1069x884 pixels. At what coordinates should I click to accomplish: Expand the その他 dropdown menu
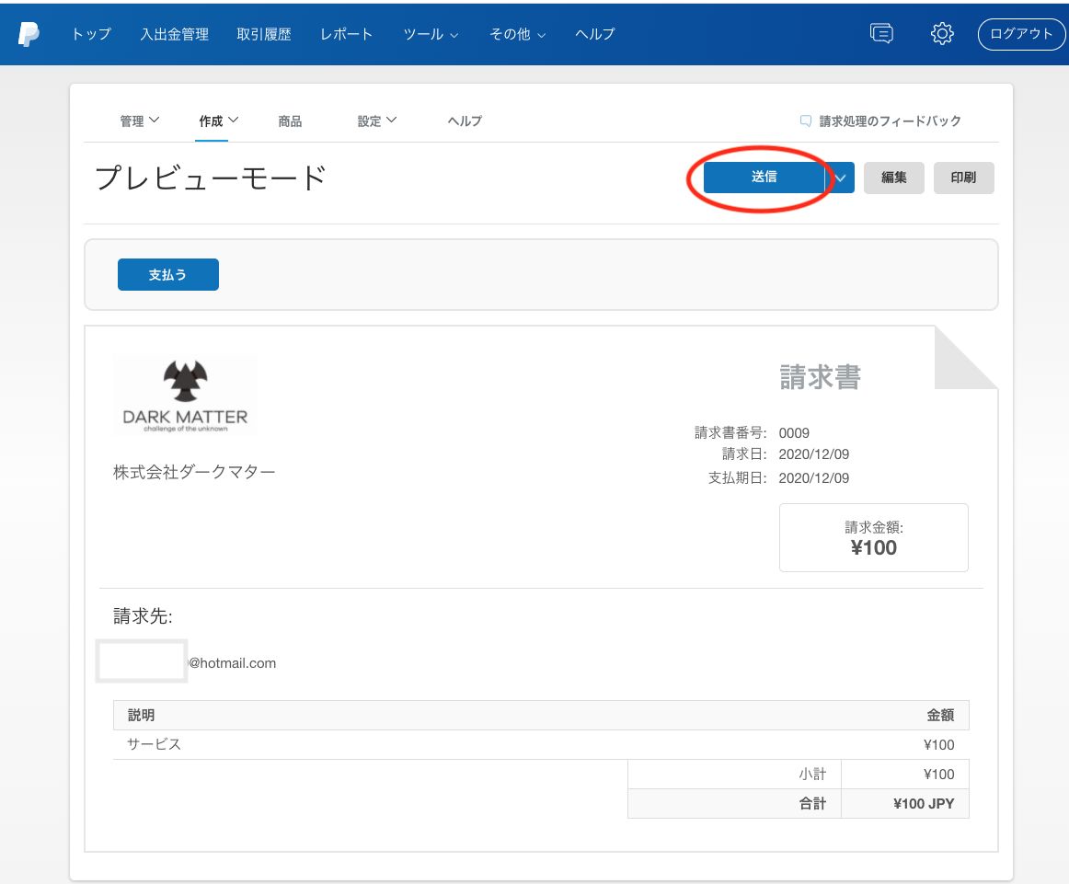point(517,34)
